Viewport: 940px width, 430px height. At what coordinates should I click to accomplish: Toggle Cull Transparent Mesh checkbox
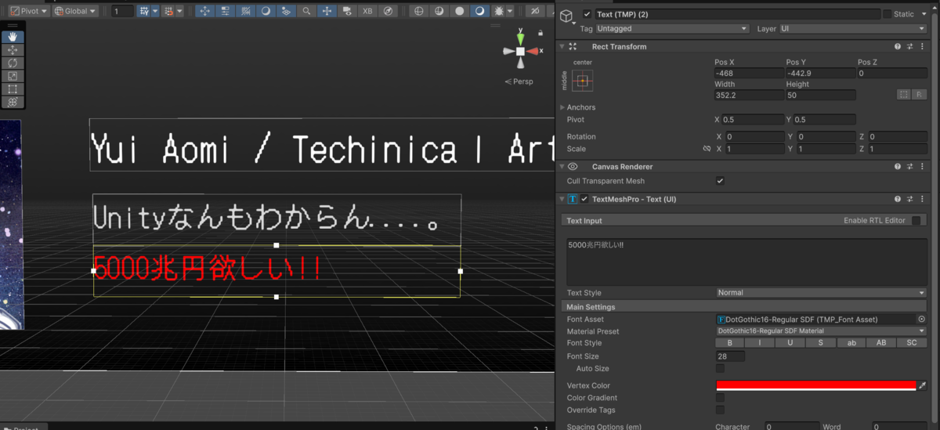[720, 181]
